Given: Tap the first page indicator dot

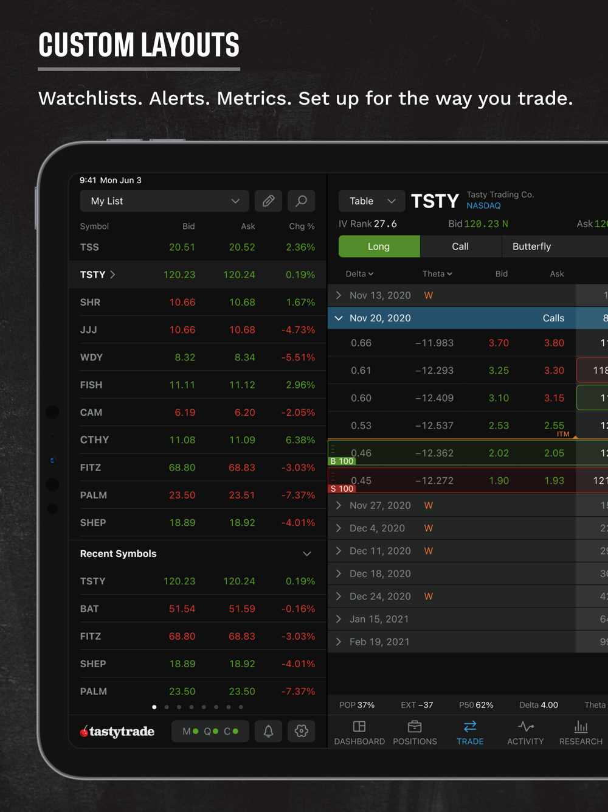Looking at the screenshot, I should pyautogui.click(x=154, y=707).
